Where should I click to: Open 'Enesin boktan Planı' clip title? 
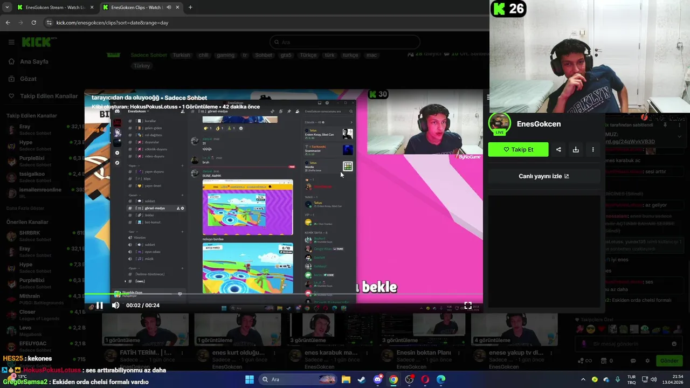(x=424, y=353)
